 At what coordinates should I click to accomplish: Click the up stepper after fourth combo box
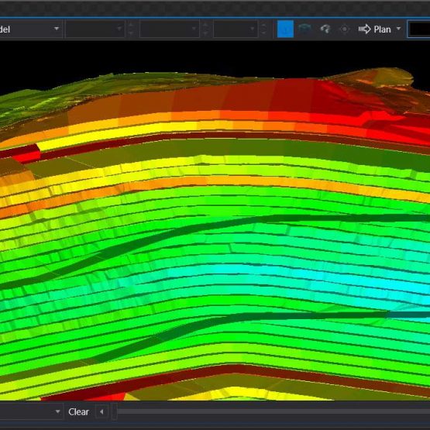263,25
